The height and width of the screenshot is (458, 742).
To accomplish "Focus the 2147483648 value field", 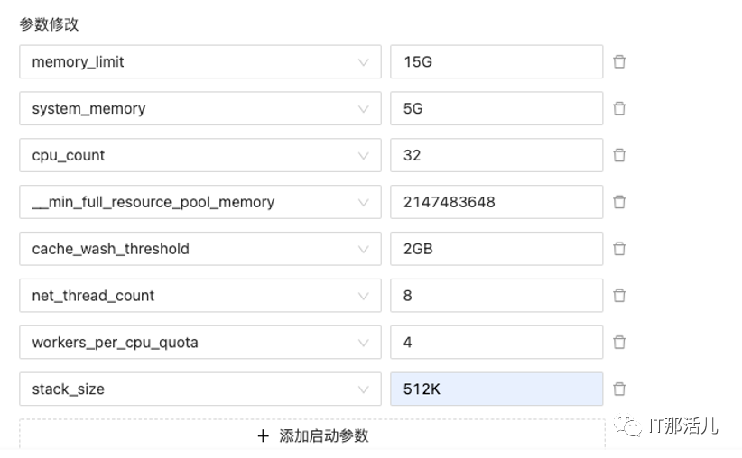I will 496,203.
